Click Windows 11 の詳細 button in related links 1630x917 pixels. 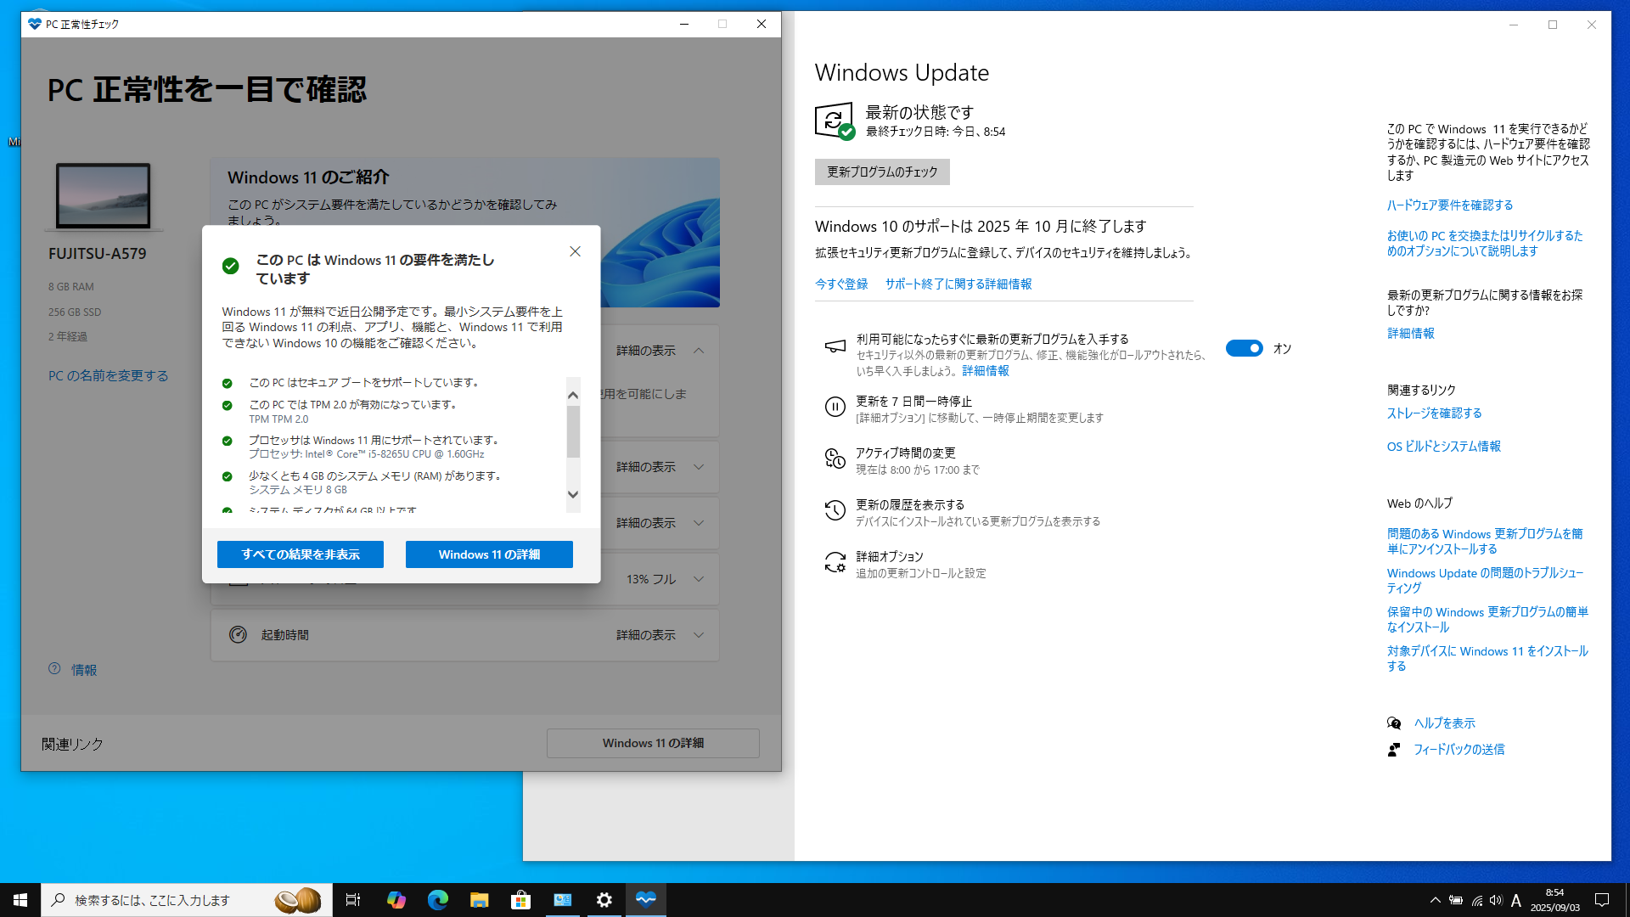tap(653, 743)
